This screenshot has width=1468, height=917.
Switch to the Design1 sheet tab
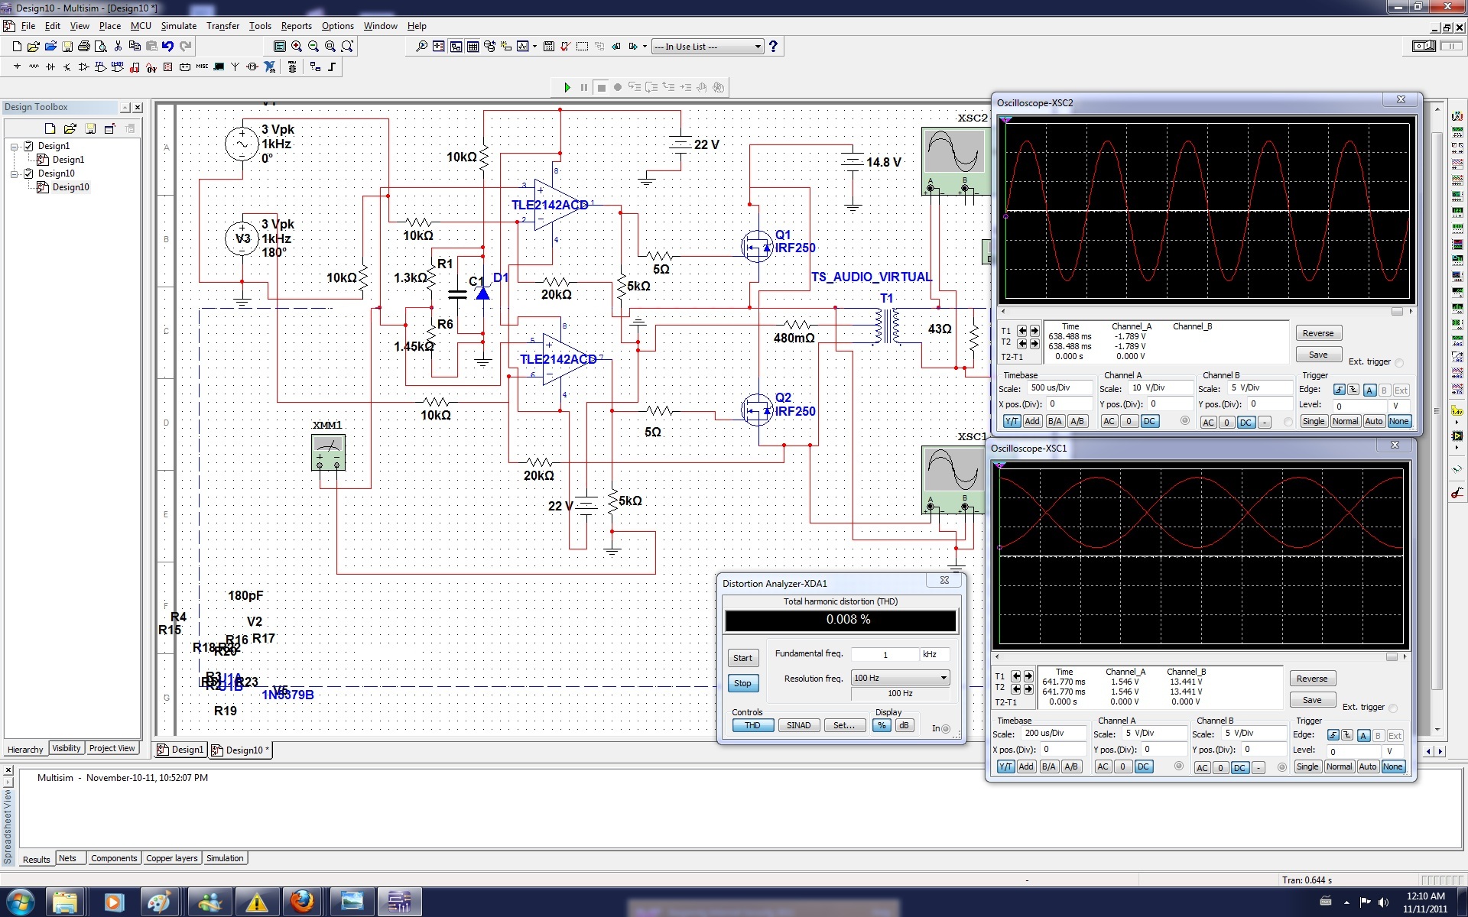[x=181, y=750]
